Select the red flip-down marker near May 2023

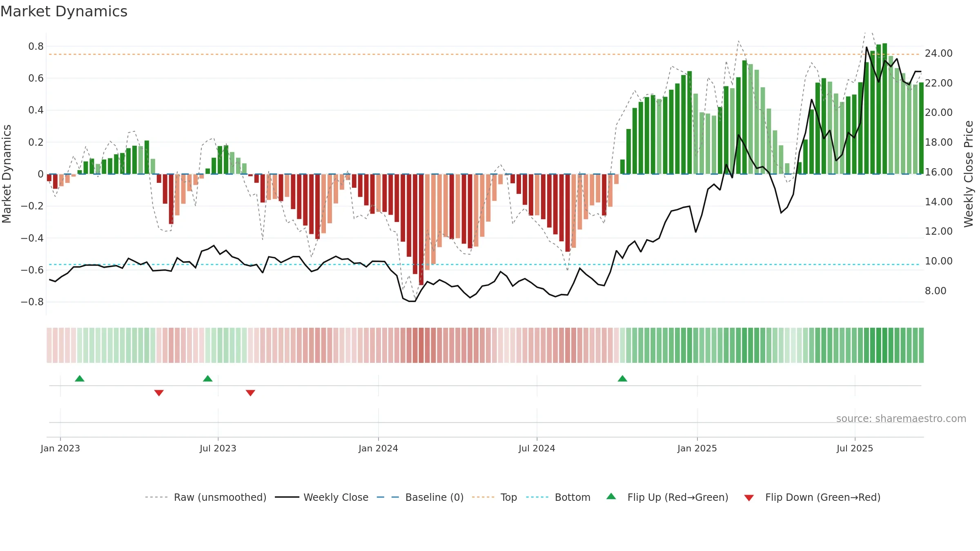pyautogui.click(x=159, y=393)
